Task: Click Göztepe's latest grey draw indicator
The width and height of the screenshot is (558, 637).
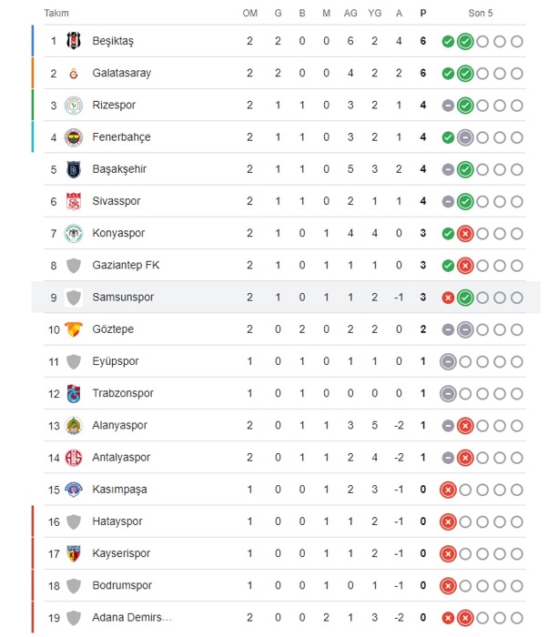Action: tap(465, 329)
